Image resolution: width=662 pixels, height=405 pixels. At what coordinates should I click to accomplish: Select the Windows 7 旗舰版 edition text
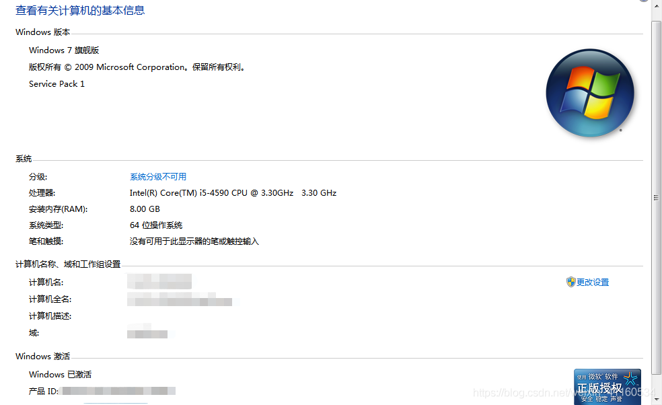pyautogui.click(x=64, y=50)
